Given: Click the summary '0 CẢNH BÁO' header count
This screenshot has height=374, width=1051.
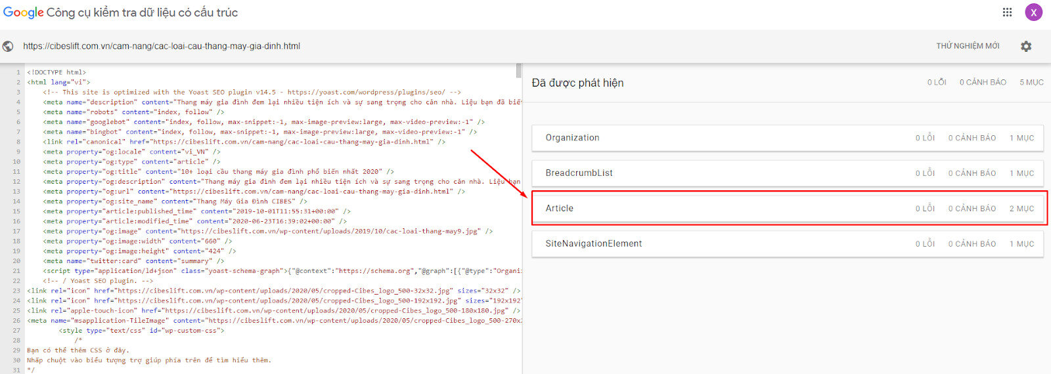Looking at the screenshot, I should [983, 83].
